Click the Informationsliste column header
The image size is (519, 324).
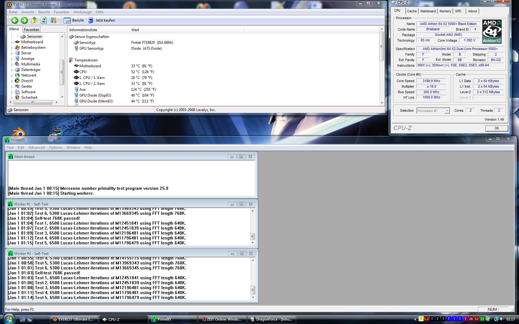pos(98,30)
